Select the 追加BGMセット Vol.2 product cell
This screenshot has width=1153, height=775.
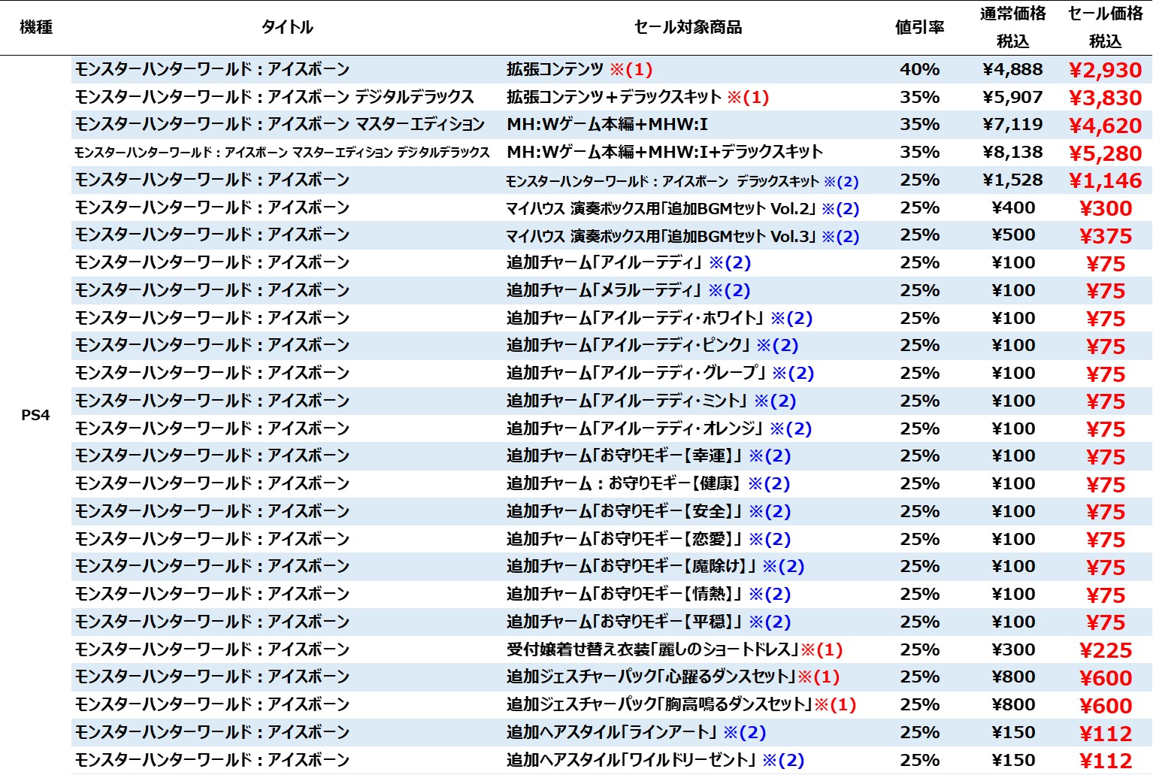(x=682, y=208)
